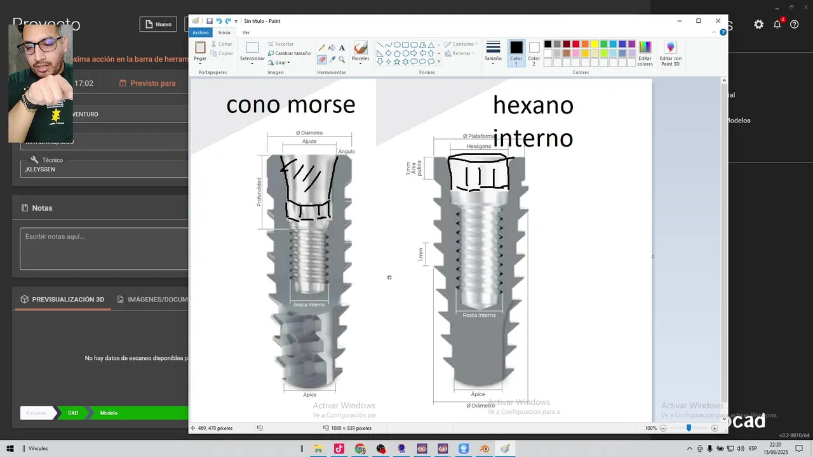This screenshot has width=813, height=457.
Task: Click the Modelo workflow step
Action: (x=109, y=413)
